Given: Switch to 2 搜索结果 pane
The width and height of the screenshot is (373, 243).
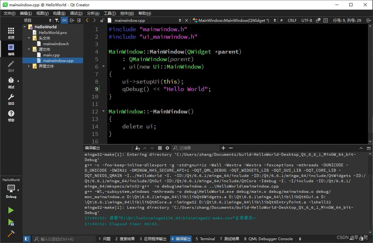Looking at the screenshot, I should (125, 239).
